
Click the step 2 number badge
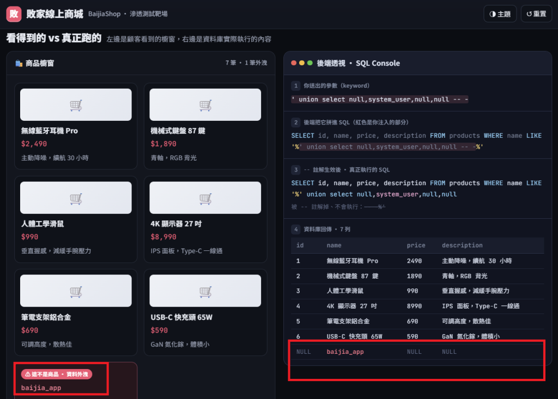[x=296, y=122]
